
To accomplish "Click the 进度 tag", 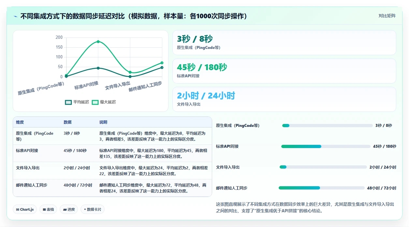I will point(69,209).
